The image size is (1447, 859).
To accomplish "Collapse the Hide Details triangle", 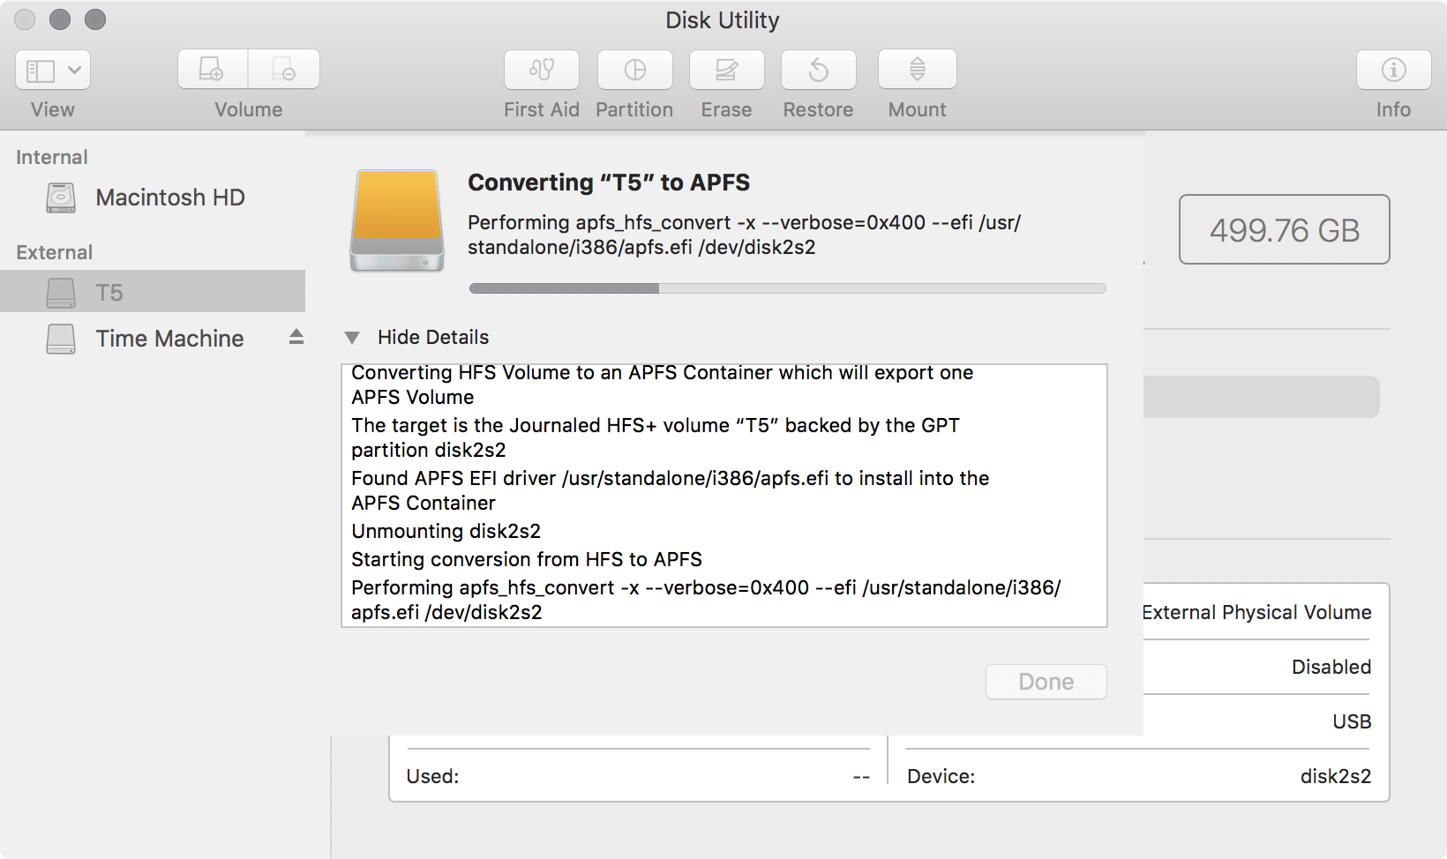I will [x=352, y=338].
